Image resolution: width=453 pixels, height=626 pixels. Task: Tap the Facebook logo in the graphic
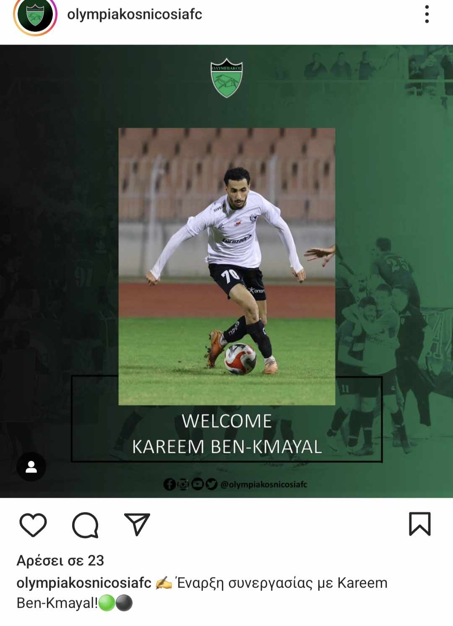[169, 484]
